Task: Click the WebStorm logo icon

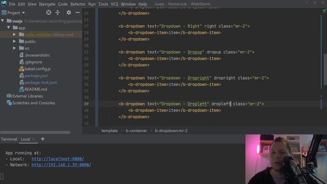Action: tap(4, 4)
